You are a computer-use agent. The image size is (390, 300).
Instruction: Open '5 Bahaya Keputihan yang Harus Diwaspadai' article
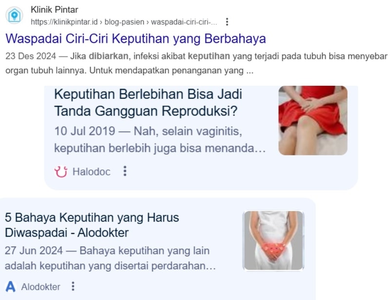coord(92,225)
